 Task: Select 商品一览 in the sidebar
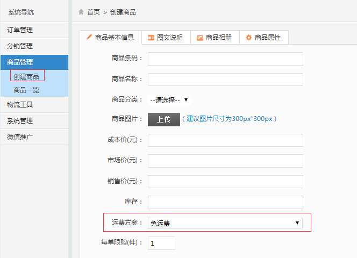(26, 90)
